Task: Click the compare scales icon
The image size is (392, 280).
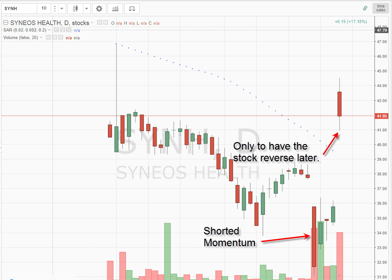Action: tap(132, 8)
